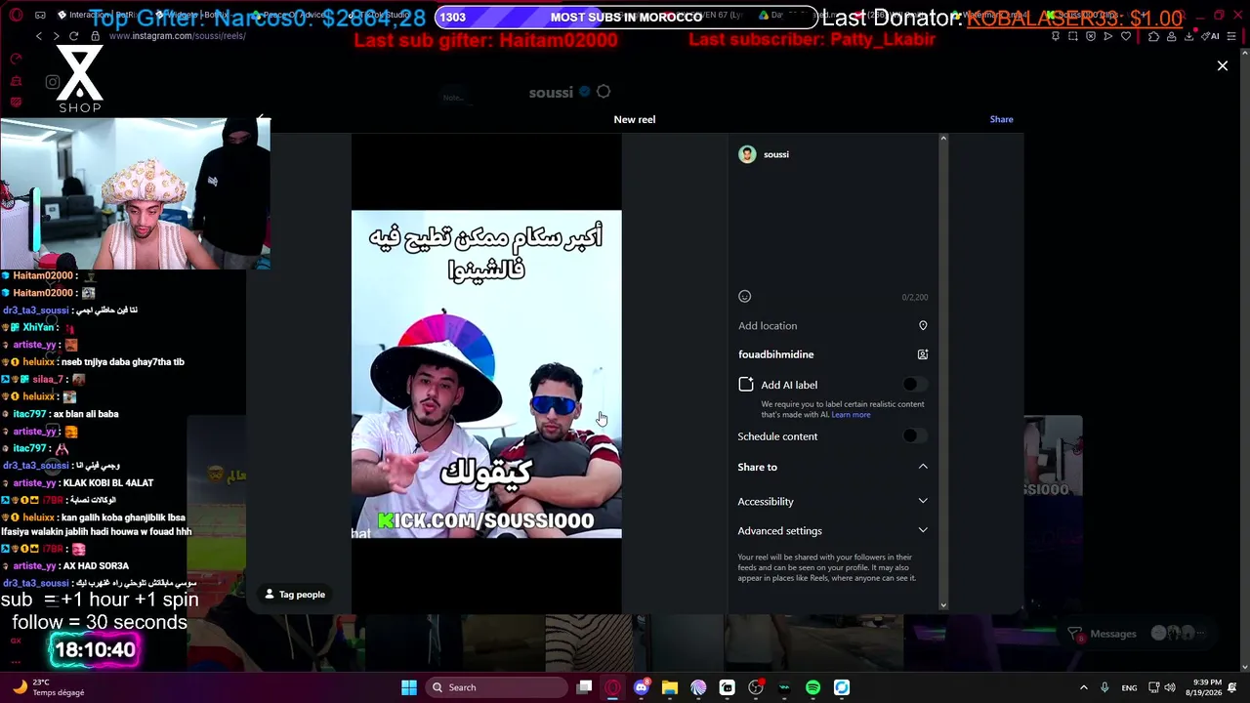Switch to the Widgets BotRix browser tab
The height and width of the screenshot is (703, 1250).
pyautogui.click(x=195, y=16)
